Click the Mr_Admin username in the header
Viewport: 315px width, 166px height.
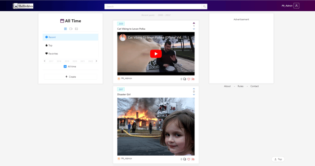click(x=287, y=6)
